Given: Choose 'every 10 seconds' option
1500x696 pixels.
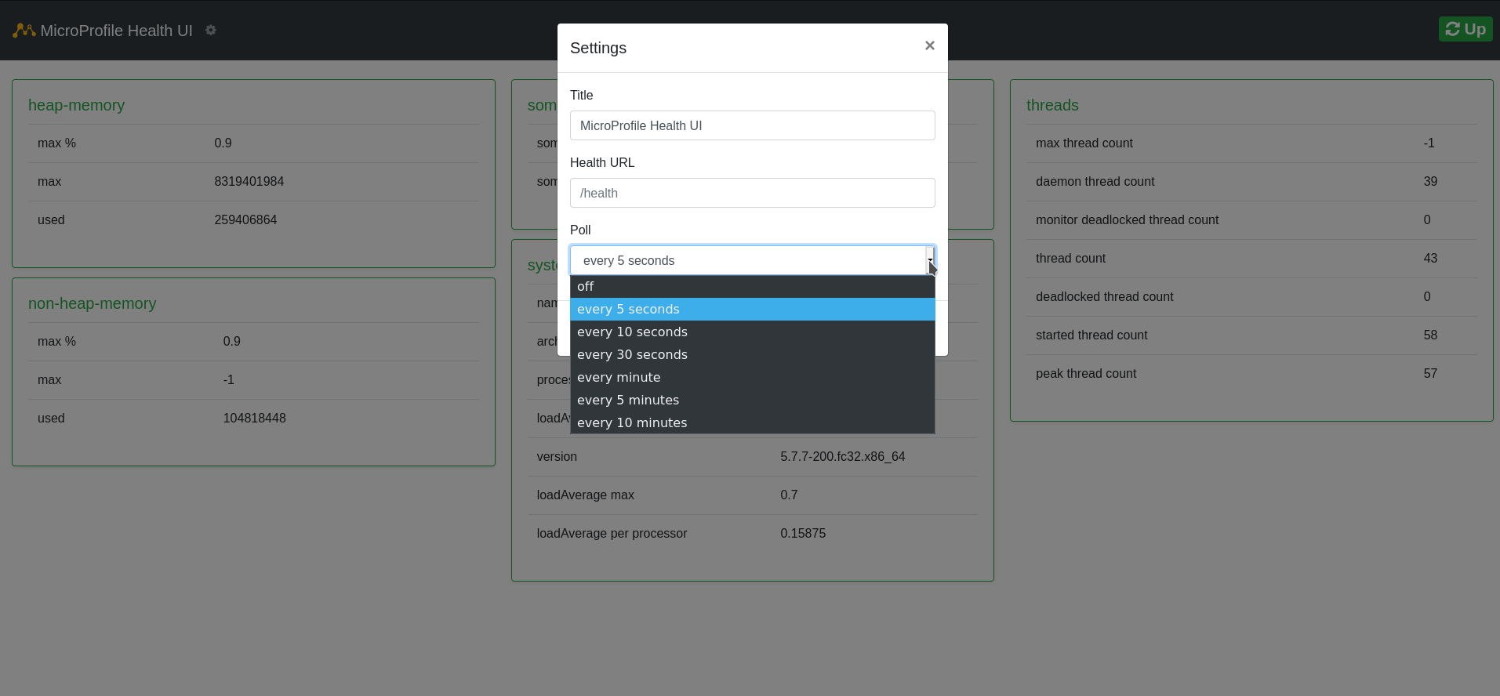Looking at the screenshot, I should click(753, 332).
